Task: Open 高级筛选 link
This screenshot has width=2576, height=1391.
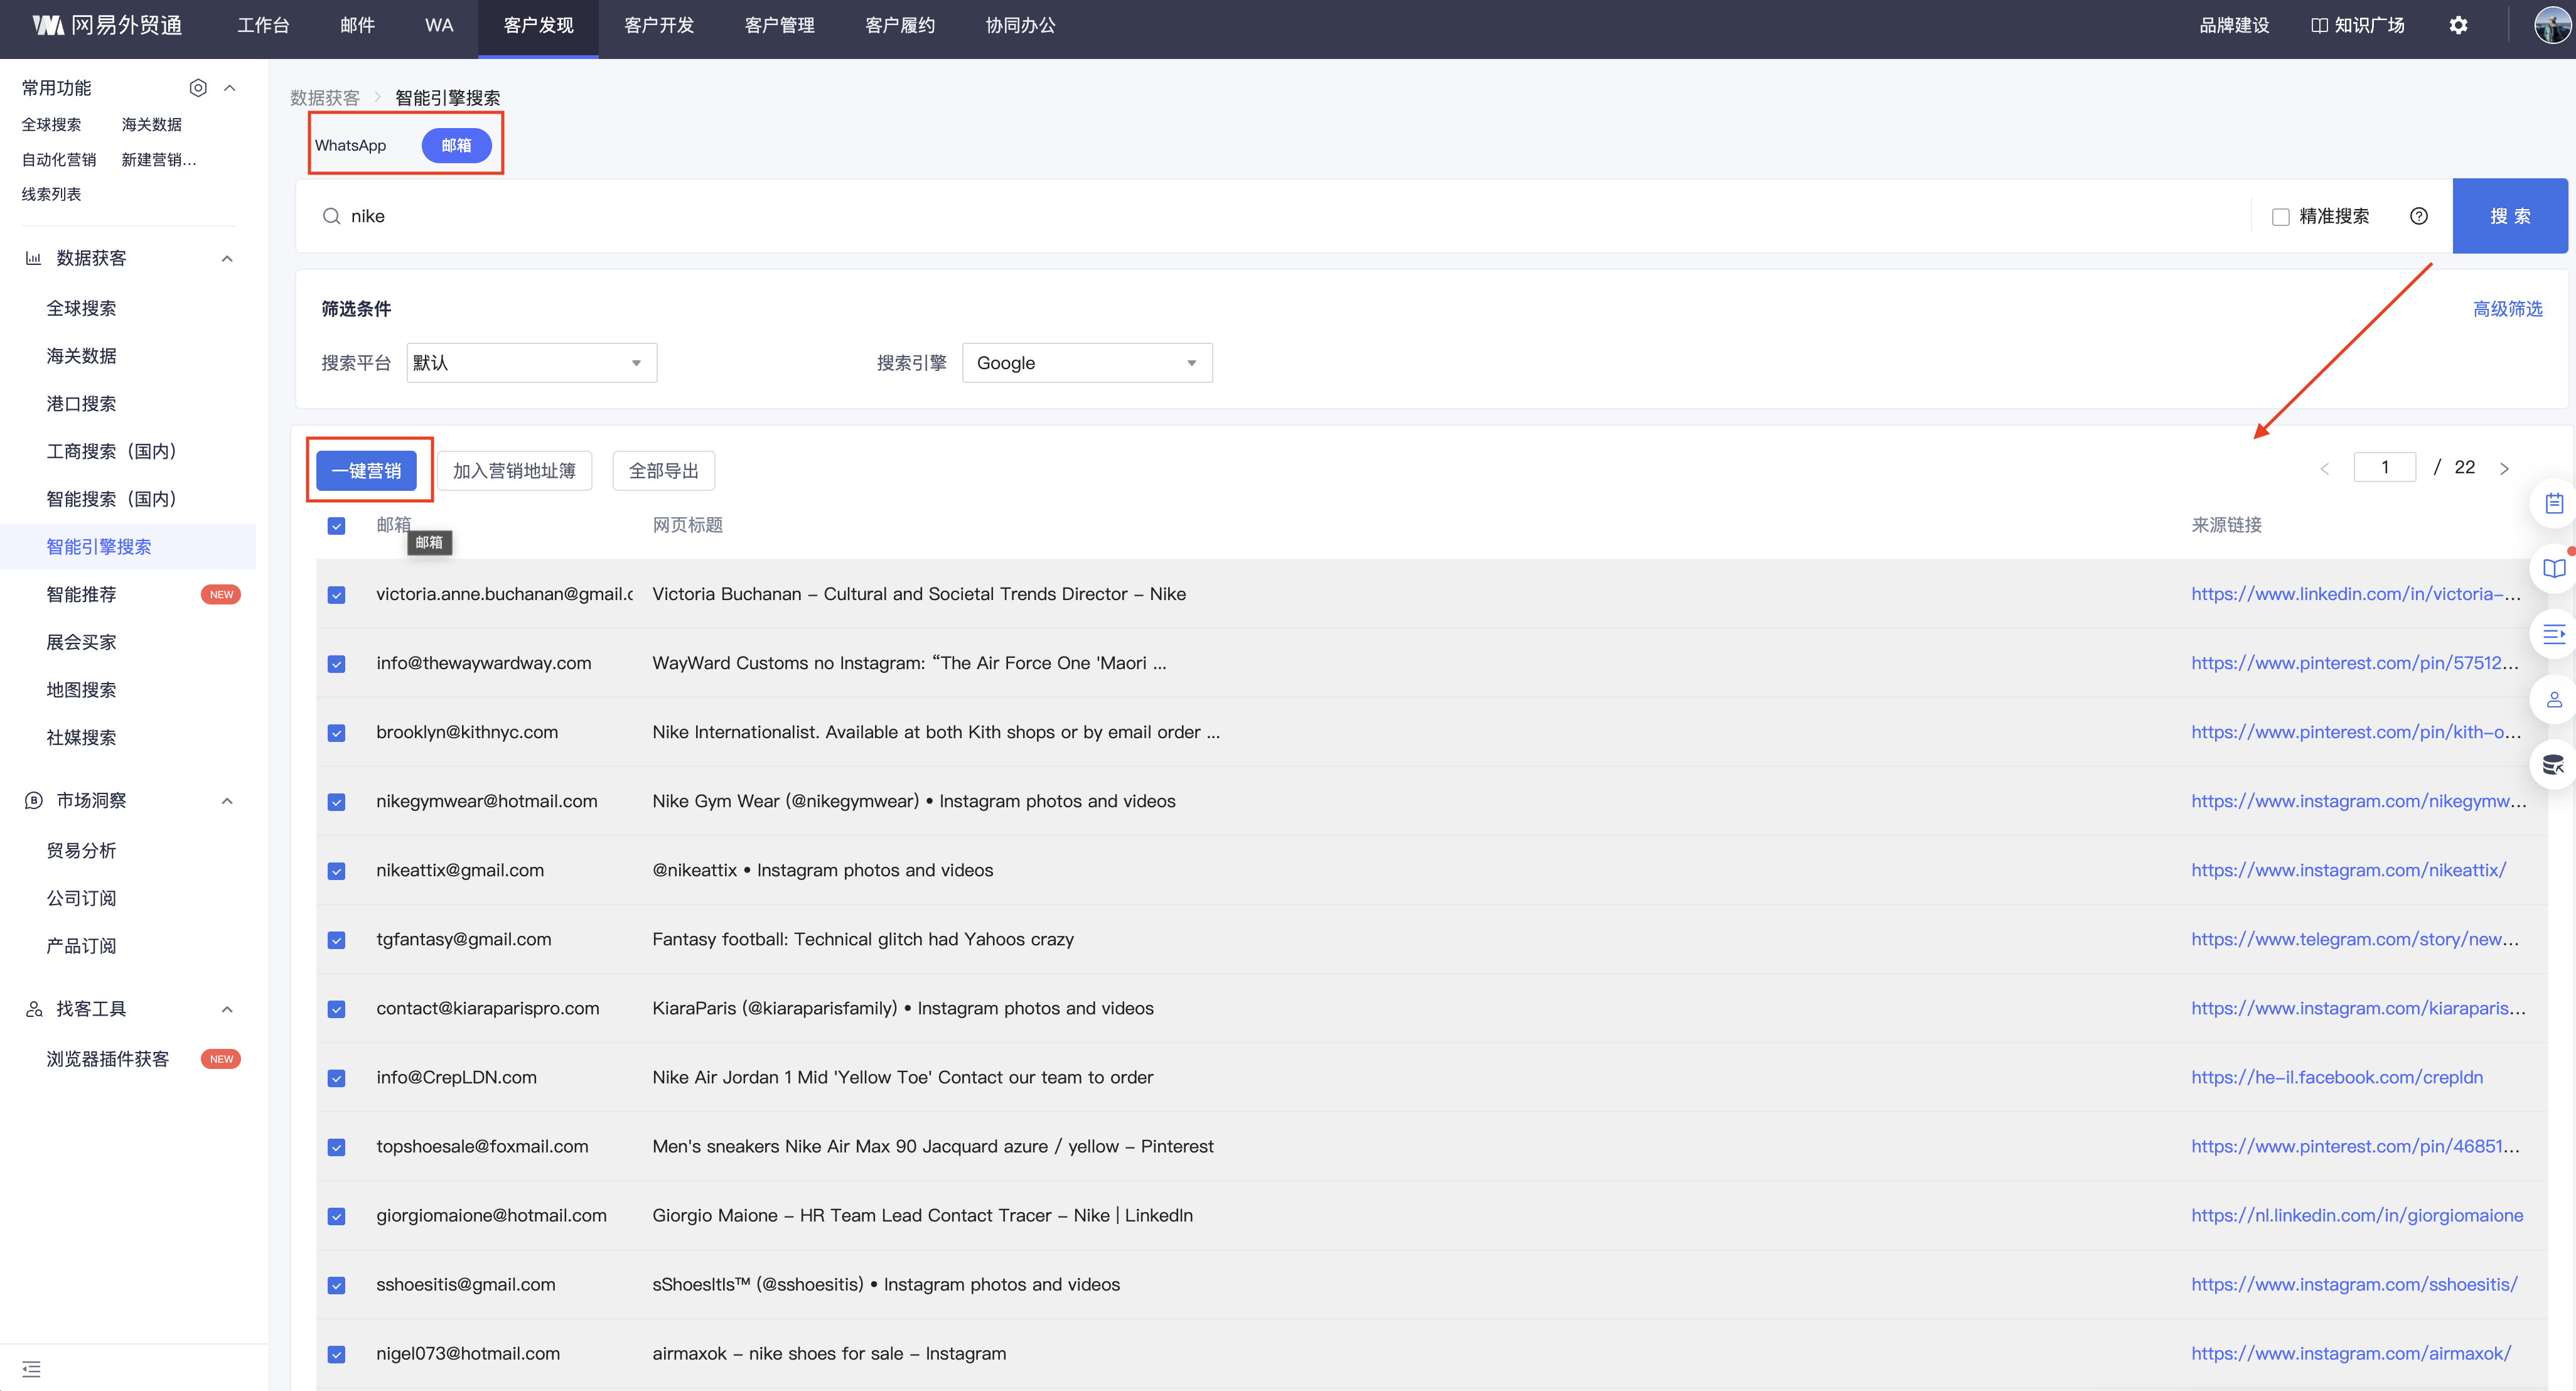Action: click(x=2507, y=309)
